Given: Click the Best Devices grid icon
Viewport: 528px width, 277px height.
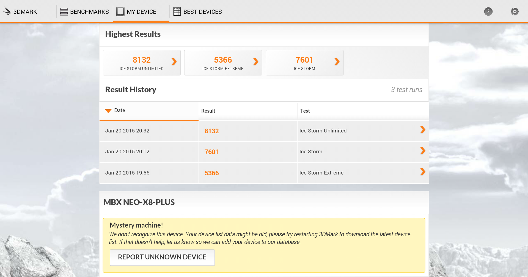Looking at the screenshot, I should [x=177, y=12].
